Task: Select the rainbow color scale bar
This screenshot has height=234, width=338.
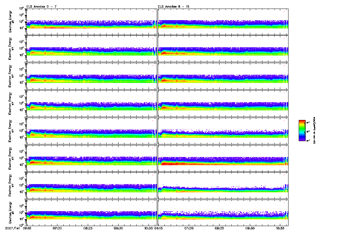Action: [302, 131]
